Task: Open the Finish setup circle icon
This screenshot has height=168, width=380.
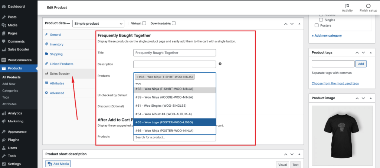Action: click(x=368, y=6)
